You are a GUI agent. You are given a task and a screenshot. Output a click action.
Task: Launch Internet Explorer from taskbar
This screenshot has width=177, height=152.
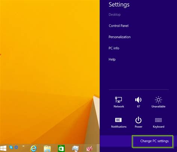(x=33, y=148)
